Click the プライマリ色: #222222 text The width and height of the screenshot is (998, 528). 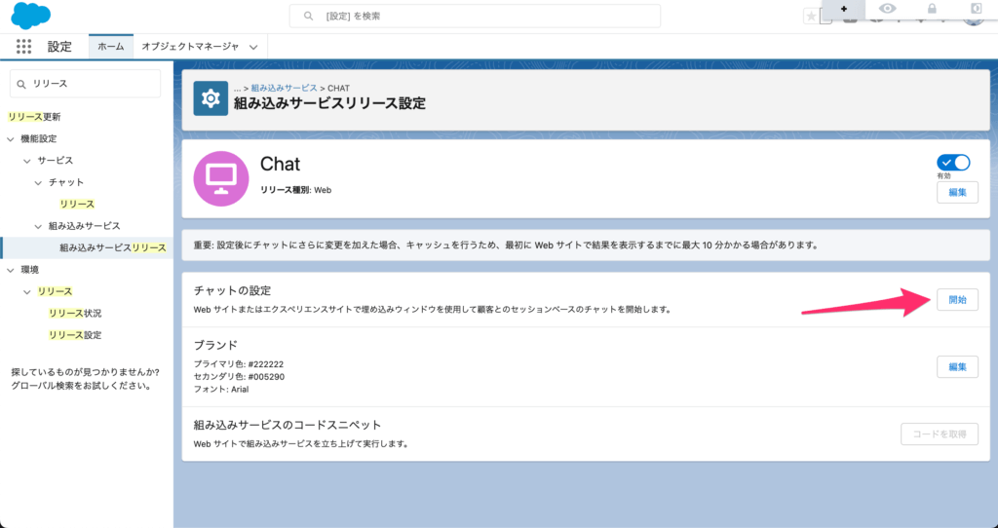coord(239,364)
